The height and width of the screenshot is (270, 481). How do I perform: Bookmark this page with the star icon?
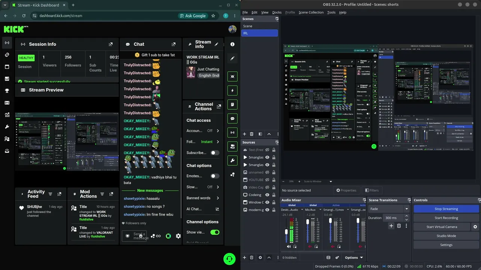[x=213, y=16]
